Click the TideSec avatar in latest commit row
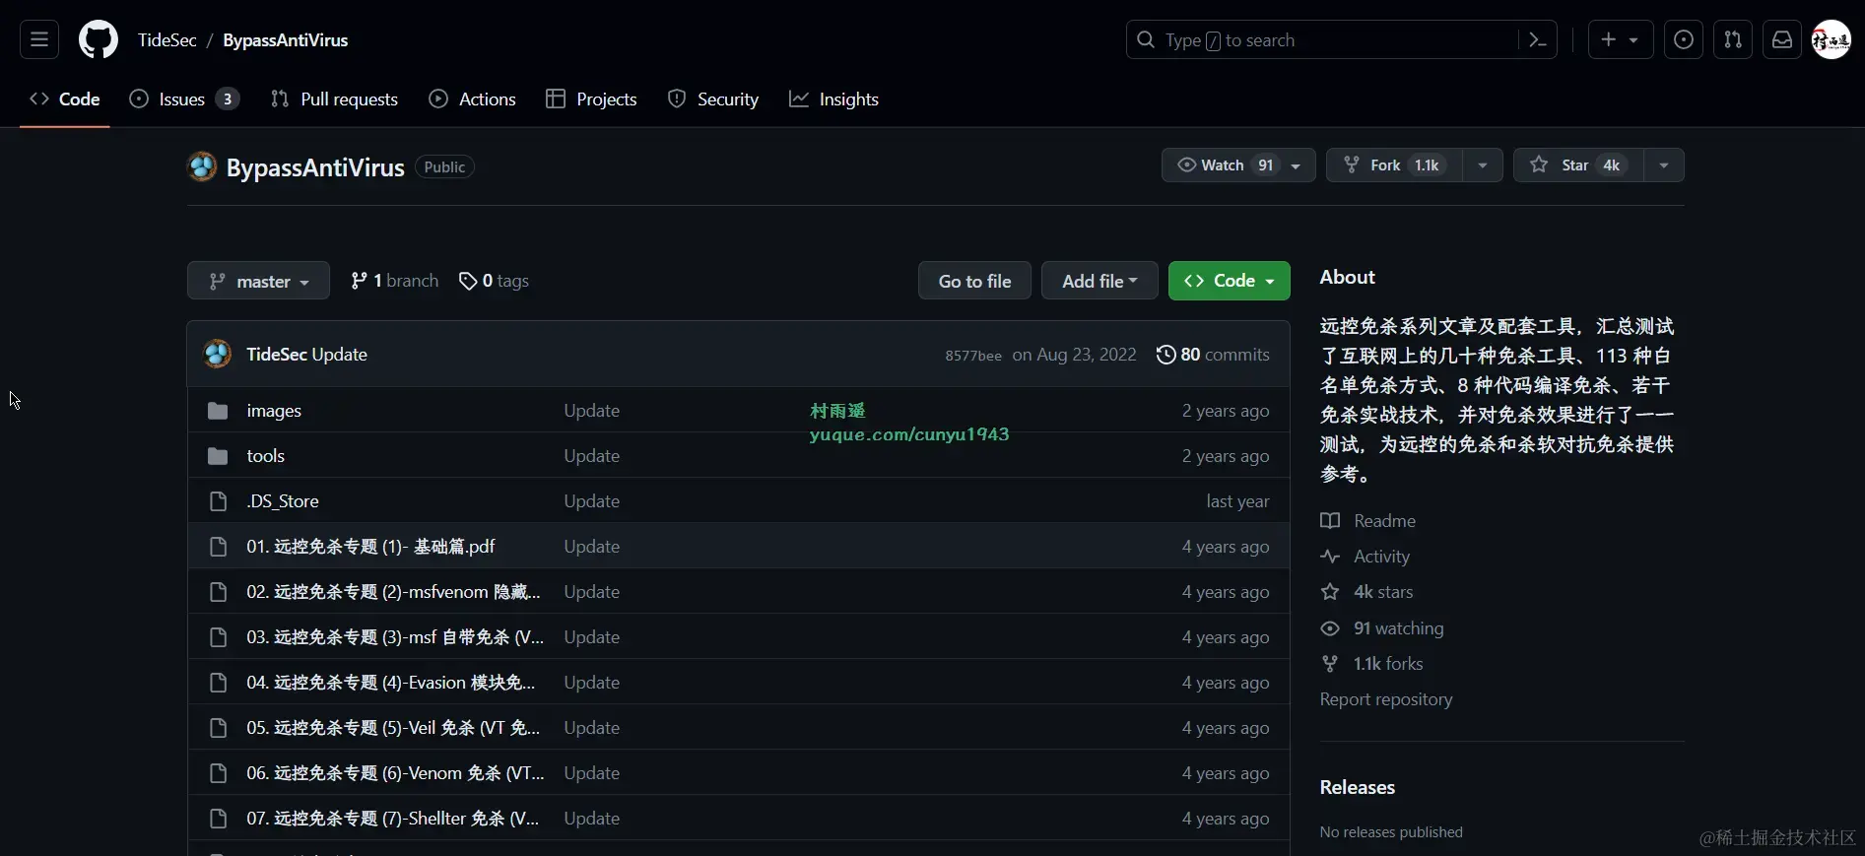 [x=217, y=354]
